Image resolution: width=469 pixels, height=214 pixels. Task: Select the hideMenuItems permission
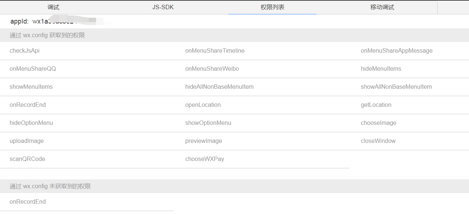coord(381,69)
